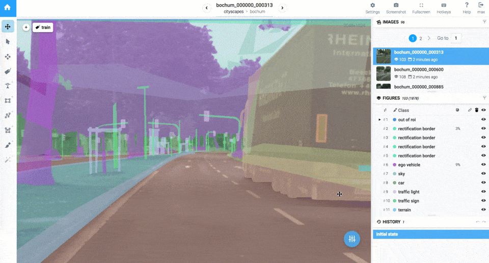Select the traffic sign figure row
The height and width of the screenshot is (263, 489).
click(431, 201)
